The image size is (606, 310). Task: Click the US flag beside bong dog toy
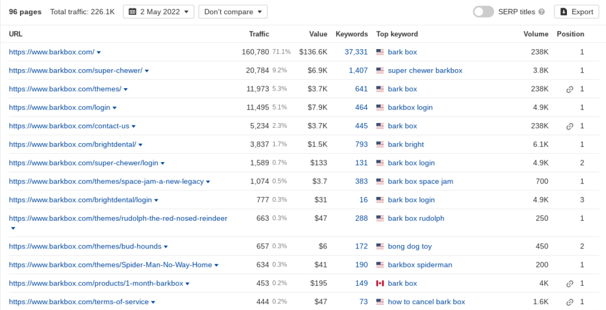[380, 246]
